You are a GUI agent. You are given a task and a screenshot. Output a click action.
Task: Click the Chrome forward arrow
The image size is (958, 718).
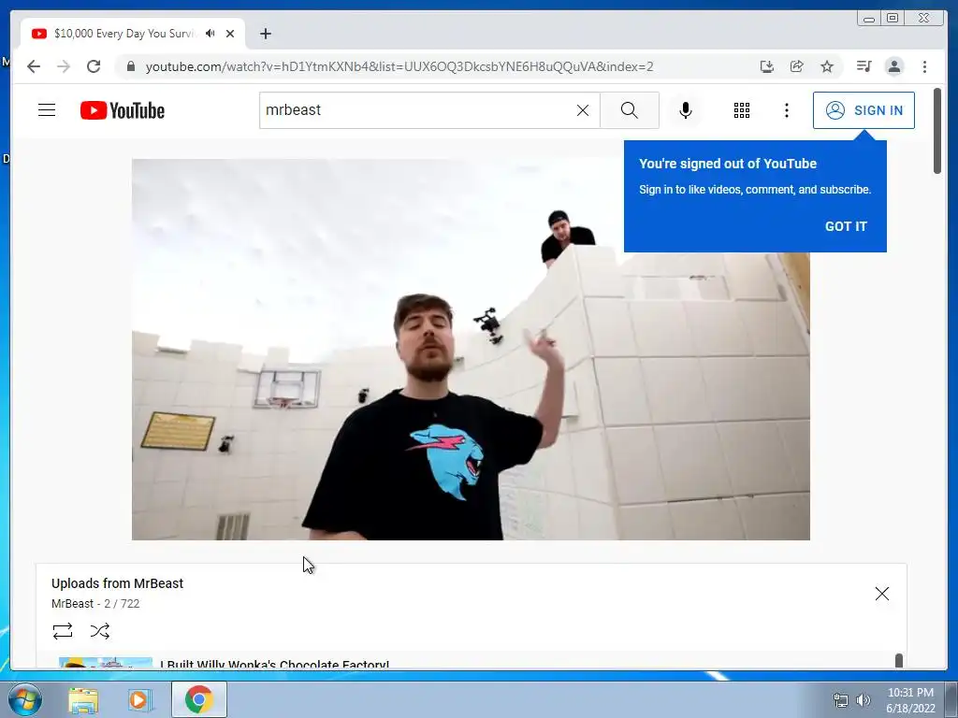64,66
